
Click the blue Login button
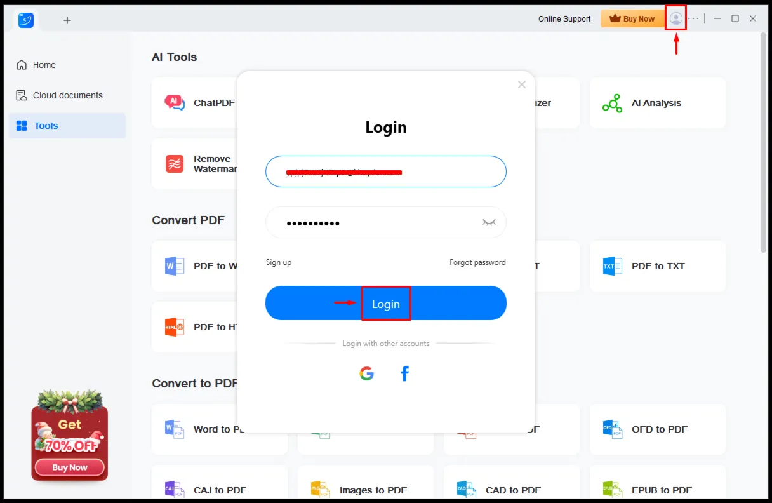click(386, 303)
